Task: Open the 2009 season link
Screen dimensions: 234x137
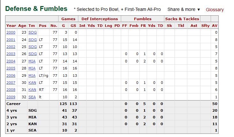Action: pyautogui.click(x=11, y=97)
